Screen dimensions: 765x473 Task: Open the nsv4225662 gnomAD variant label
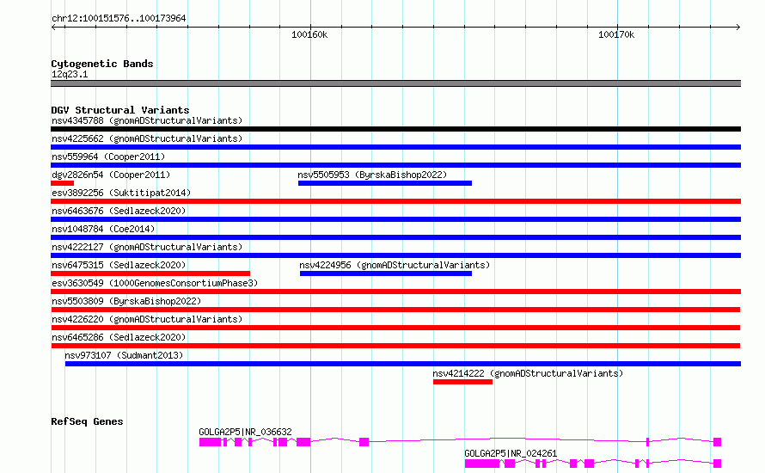click(x=147, y=138)
